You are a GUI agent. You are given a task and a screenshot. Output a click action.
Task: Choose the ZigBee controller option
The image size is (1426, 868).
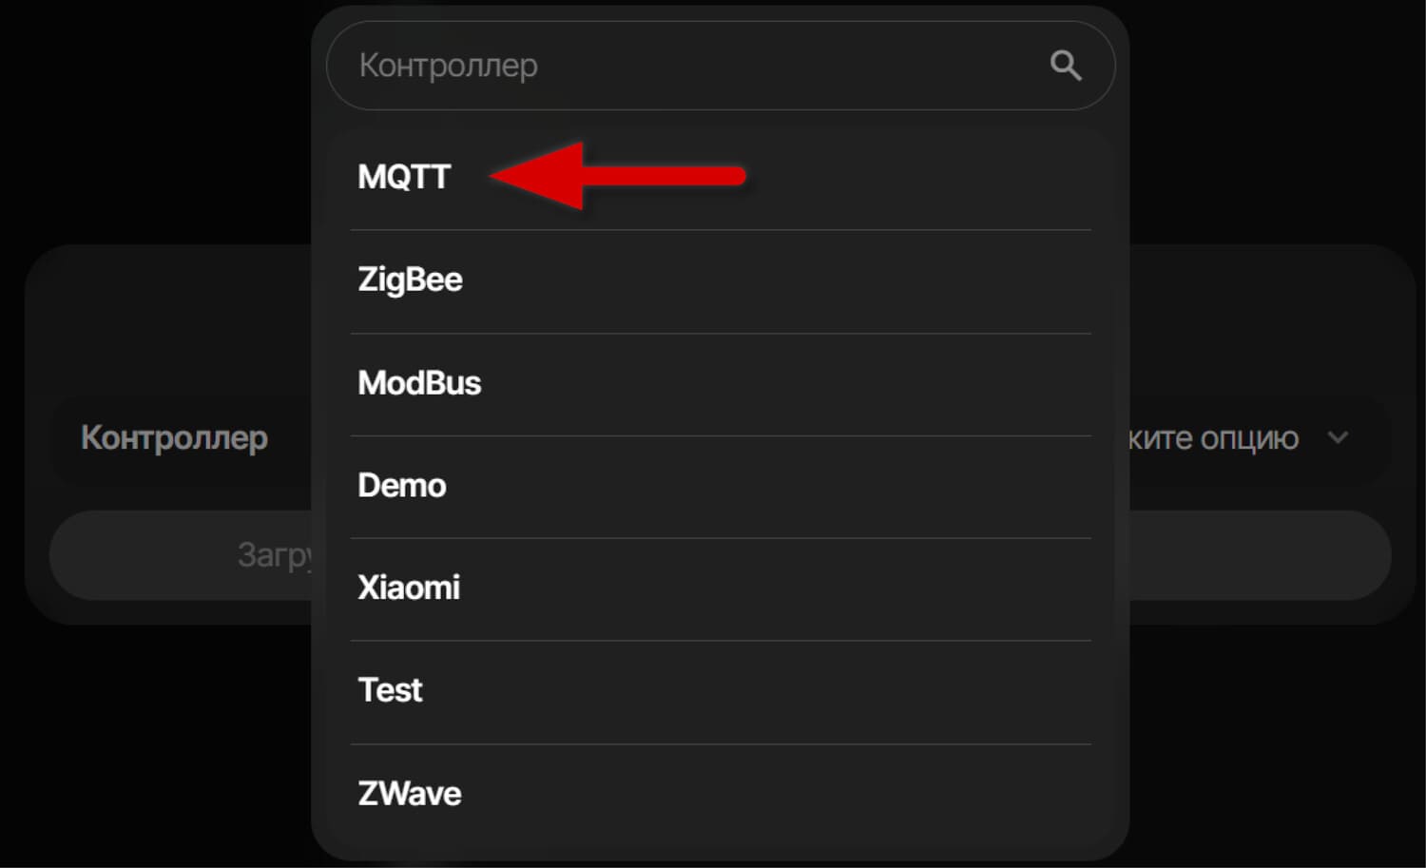pyautogui.click(x=410, y=280)
